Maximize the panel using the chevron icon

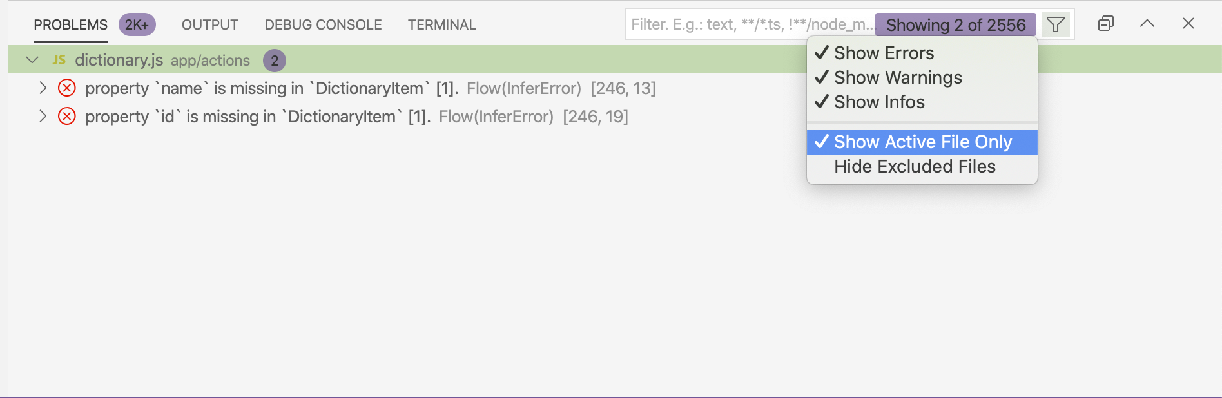[x=1147, y=23]
